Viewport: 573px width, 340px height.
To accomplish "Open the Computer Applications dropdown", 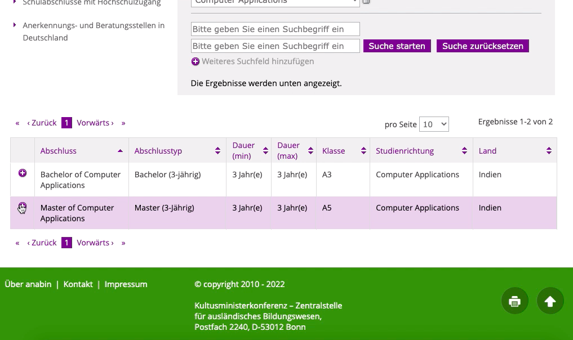I will (x=275, y=2).
